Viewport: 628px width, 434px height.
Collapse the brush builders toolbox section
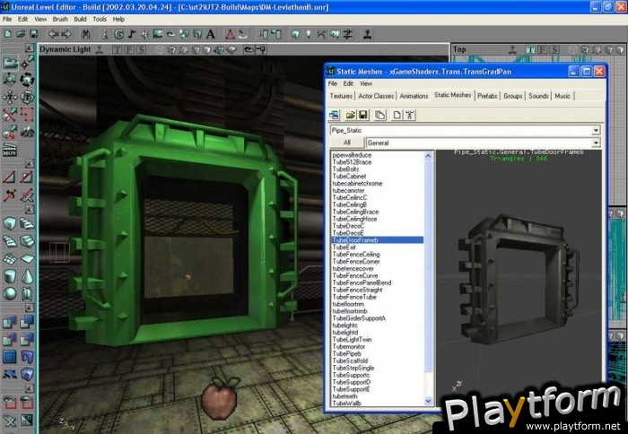click(x=30, y=209)
